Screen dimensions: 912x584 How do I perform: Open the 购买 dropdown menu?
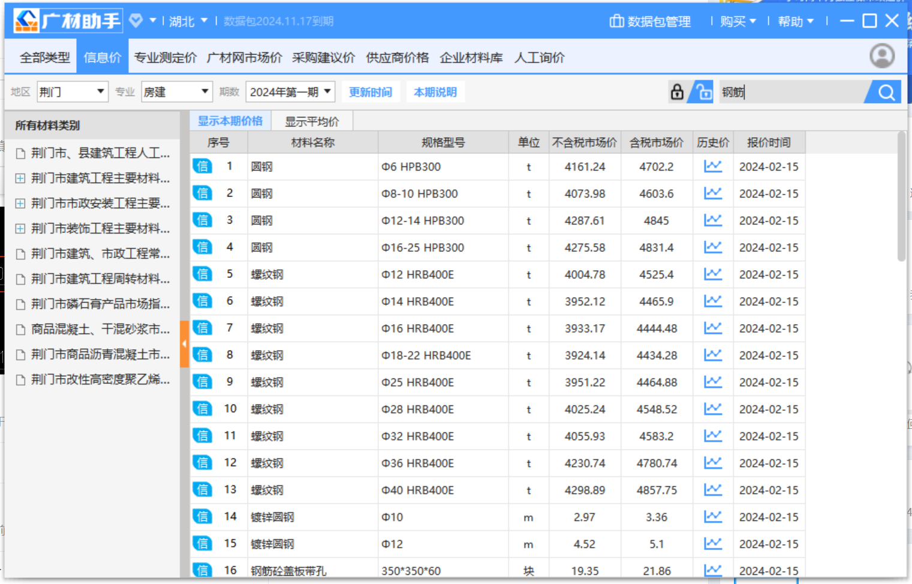pyautogui.click(x=738, y=21)
